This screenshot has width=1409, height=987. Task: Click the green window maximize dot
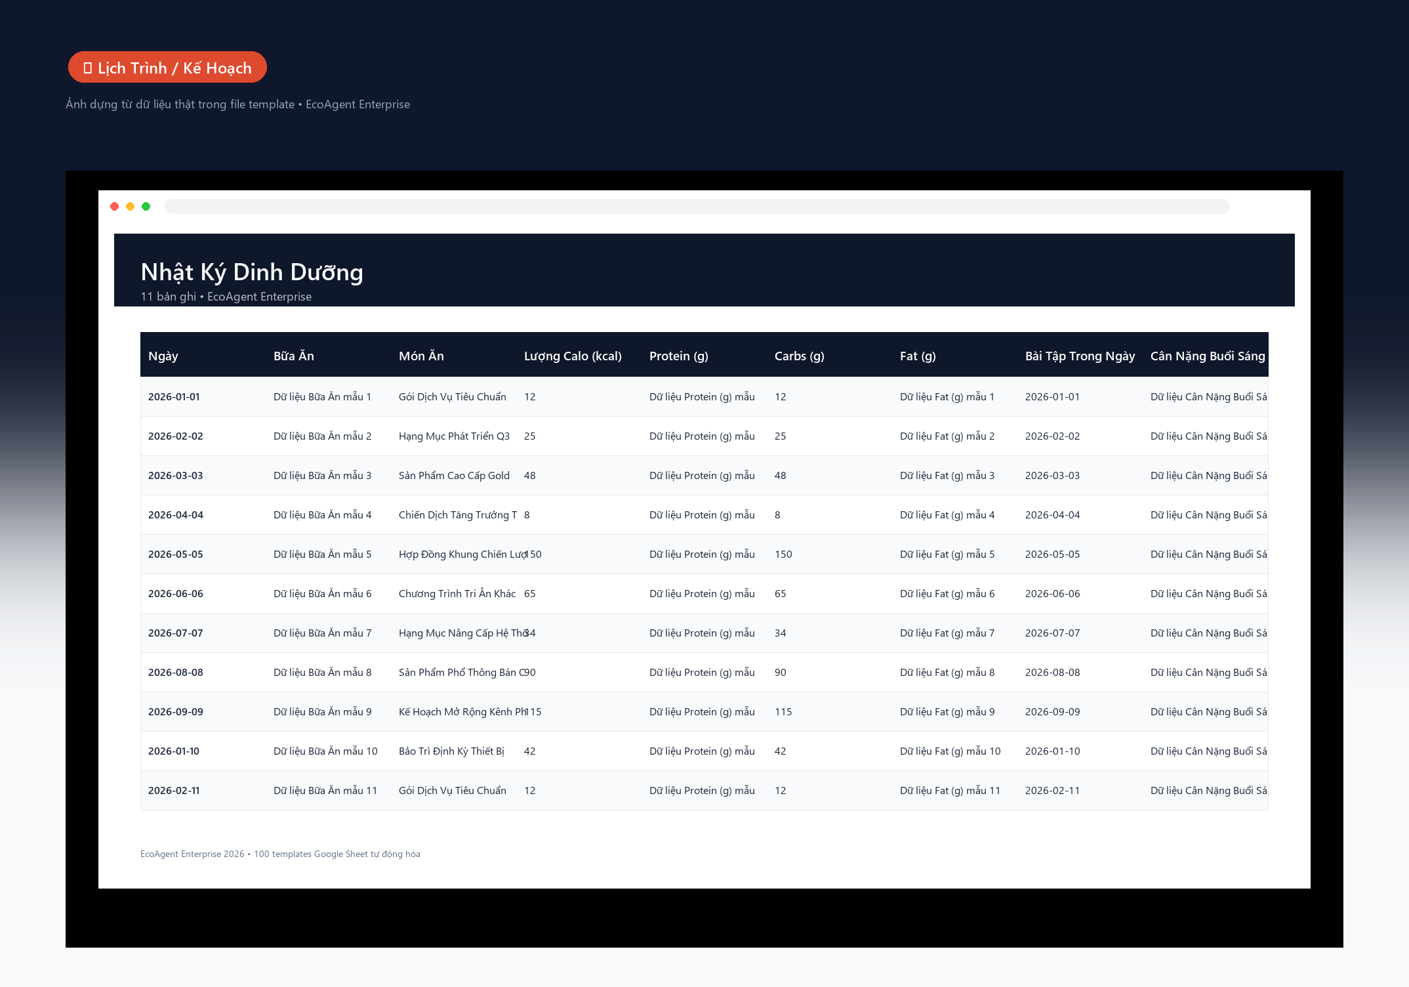[146, 207]
